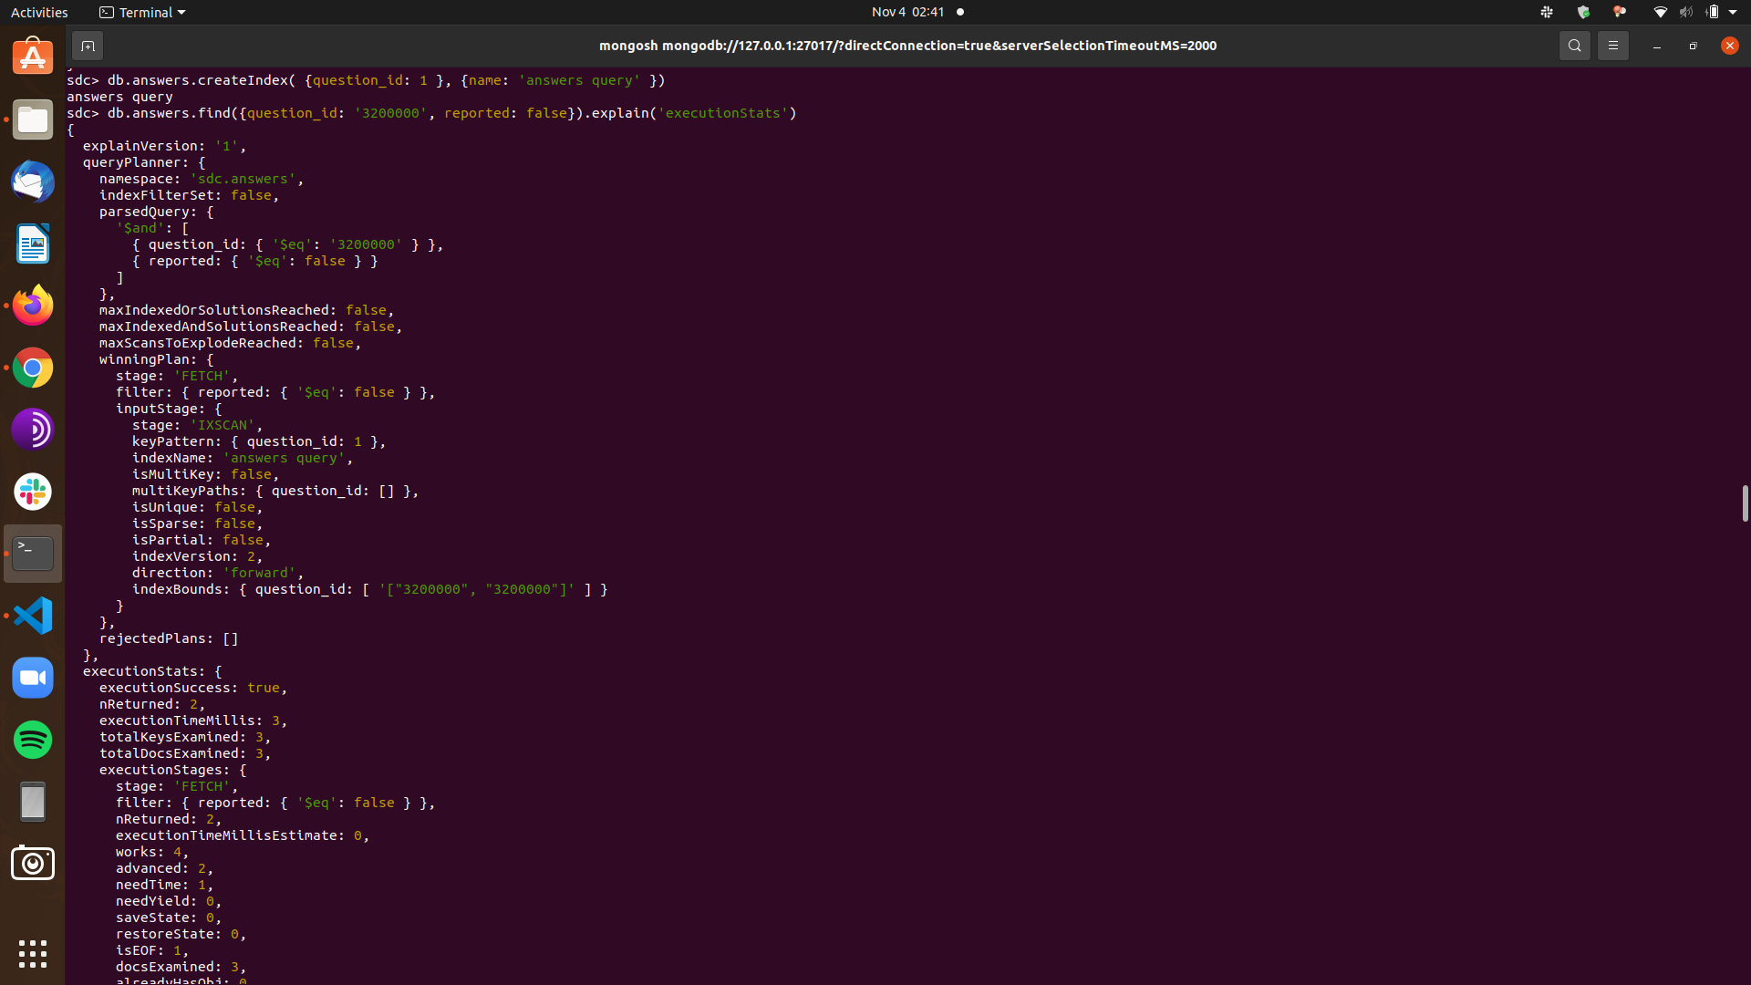Launch Thunderbird mail client
1751x985 pixels.
pos(32,181)
